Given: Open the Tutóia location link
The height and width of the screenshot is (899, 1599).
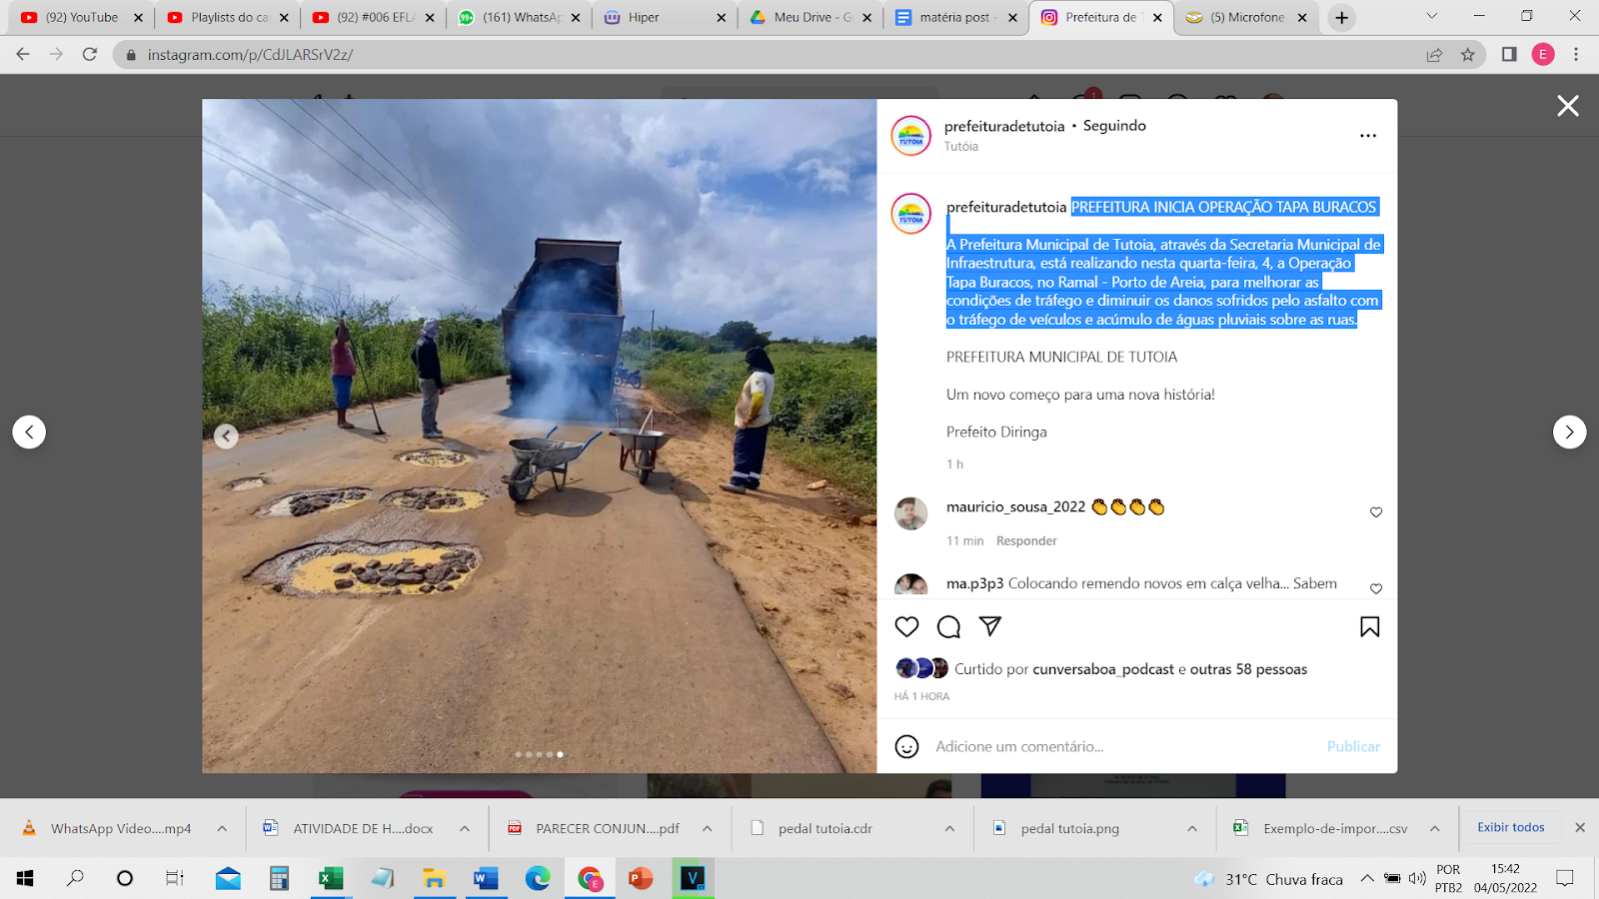Looking at the screenshot, I should [961, 147].
